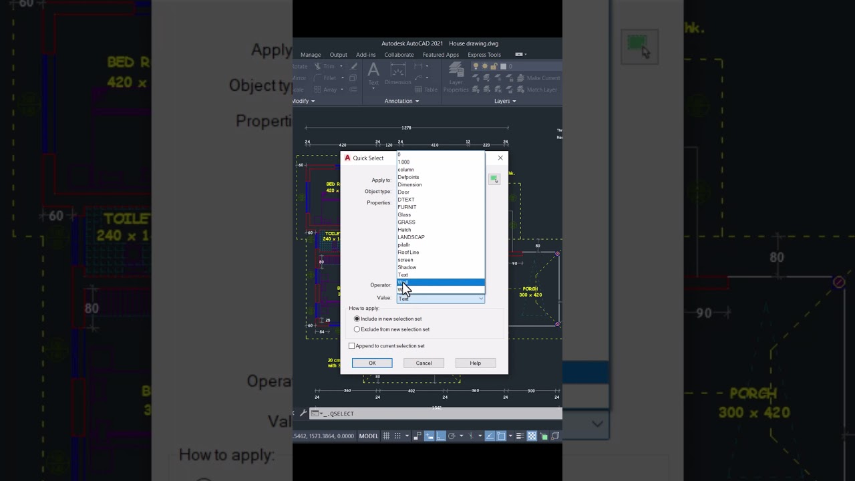This screenshot has width=855, height=481.
Task: Select 'pilallr' layer entry
Action: pos(440,245)
